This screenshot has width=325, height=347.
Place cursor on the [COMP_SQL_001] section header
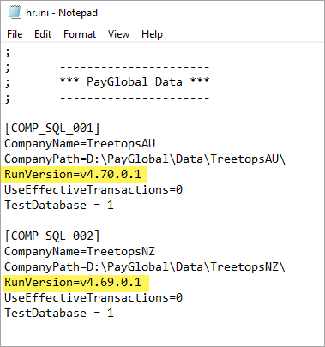[x=52, y=128]
